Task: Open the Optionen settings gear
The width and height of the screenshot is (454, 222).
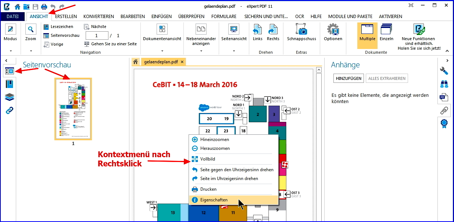Action: click(333, 32)
